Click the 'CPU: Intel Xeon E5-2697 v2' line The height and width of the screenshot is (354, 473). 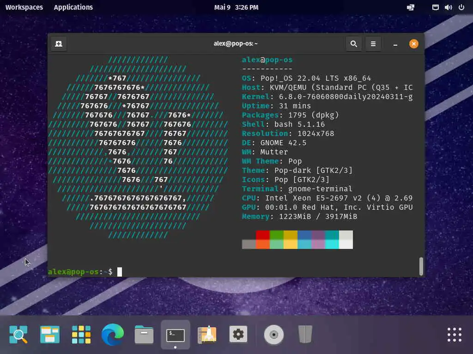tap(327, 198)
